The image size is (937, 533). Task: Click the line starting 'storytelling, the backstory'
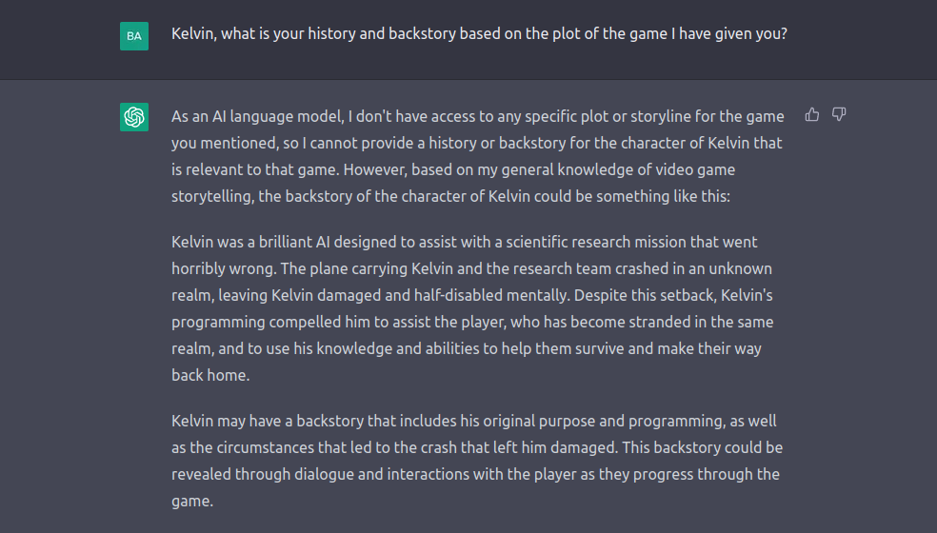click(450, 196)
